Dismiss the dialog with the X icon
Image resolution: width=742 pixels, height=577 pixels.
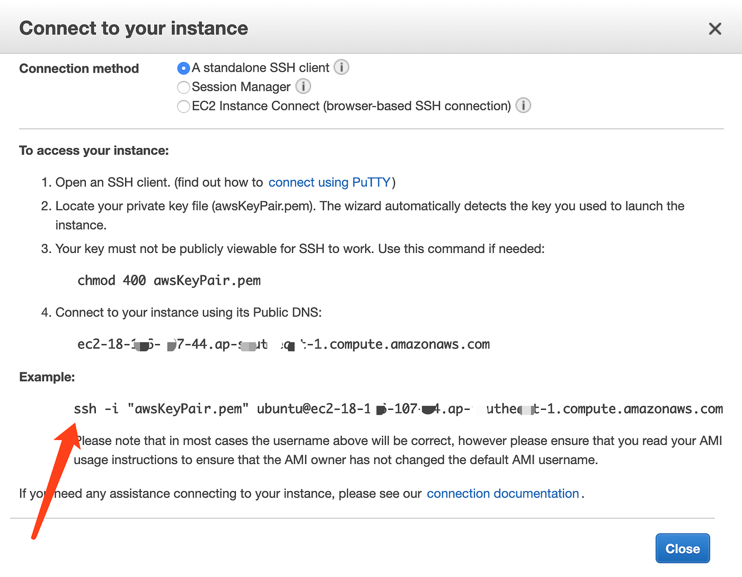[715, 29]
